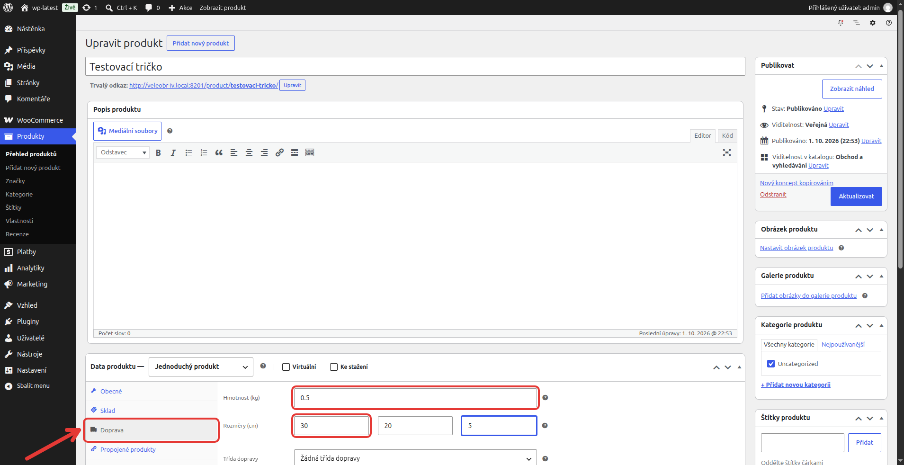
Task: Open the Jednoduchý produkt type dropdown
Action: 201,367
